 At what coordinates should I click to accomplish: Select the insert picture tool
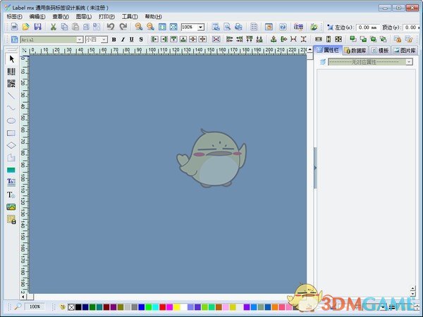(x=11, y=207)
